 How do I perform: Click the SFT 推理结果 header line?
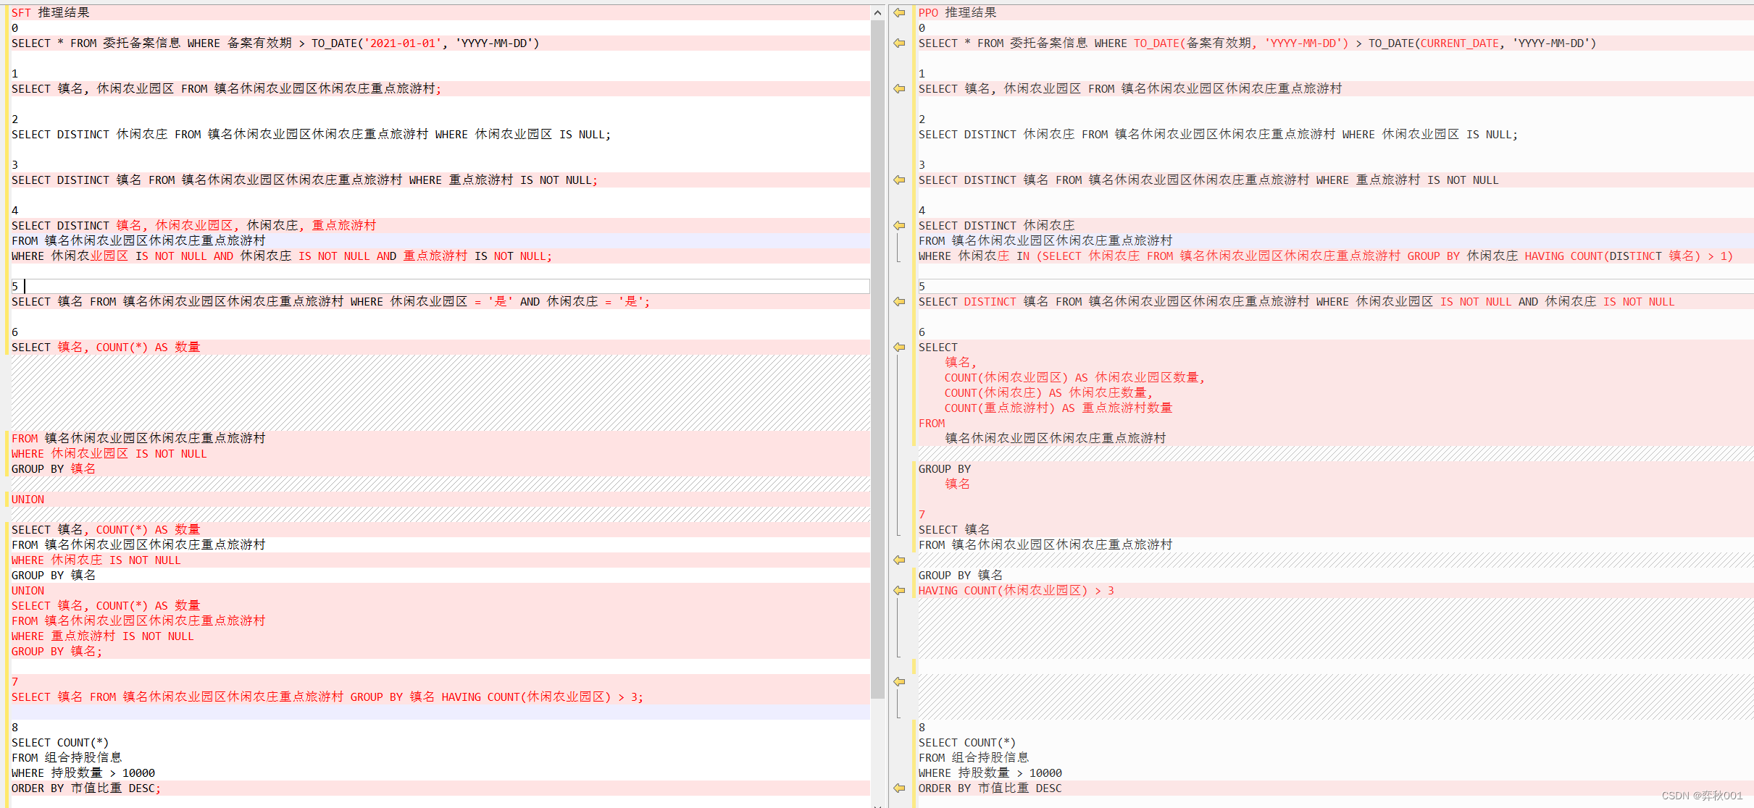tap(51, 12)
